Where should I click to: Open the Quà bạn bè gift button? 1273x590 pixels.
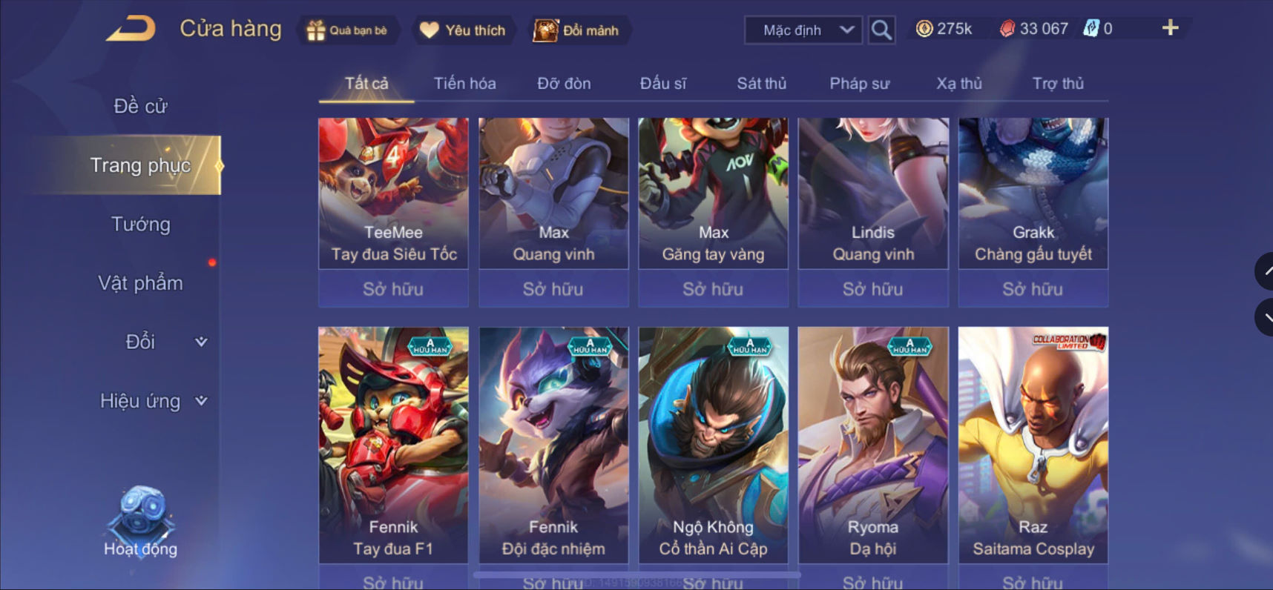[348, 30]
